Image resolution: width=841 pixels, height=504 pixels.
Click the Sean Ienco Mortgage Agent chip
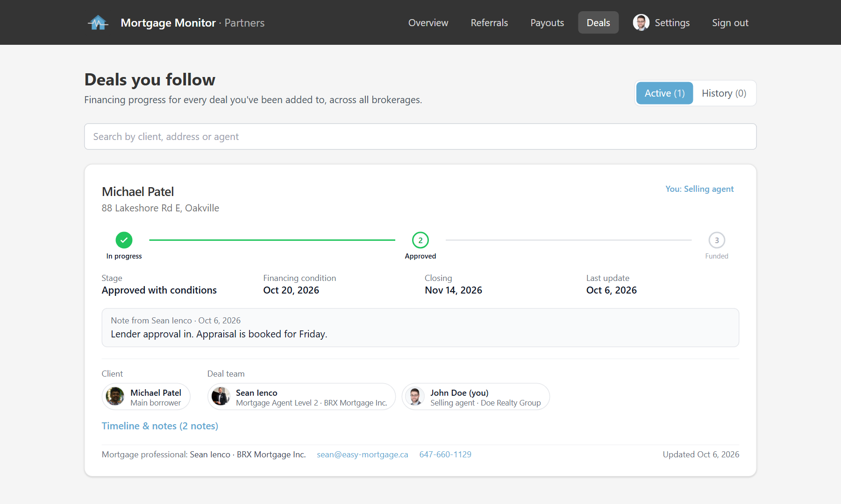pos(301,397)
